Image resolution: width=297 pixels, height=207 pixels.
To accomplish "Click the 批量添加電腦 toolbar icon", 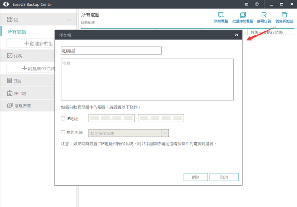I will pyautogui.click(x=243, y=17).
